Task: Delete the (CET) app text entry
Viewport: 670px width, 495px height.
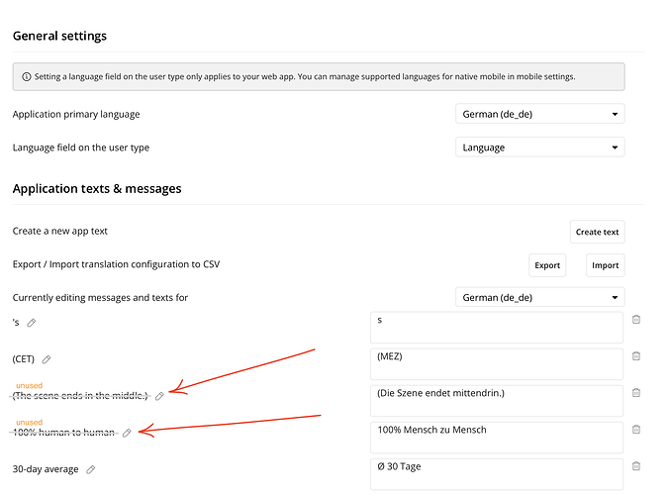Action: (x=636, y=355)
